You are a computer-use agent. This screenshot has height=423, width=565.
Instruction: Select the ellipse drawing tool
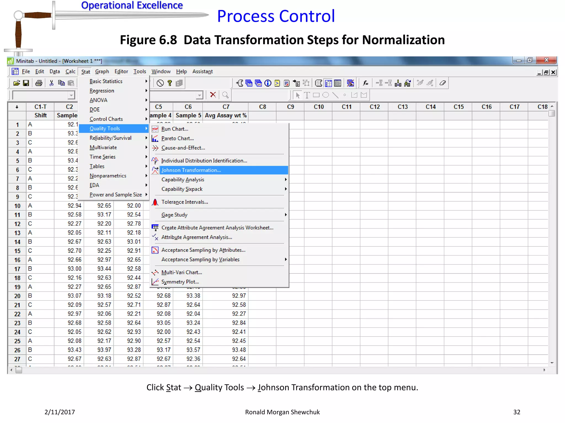[326, 95]
